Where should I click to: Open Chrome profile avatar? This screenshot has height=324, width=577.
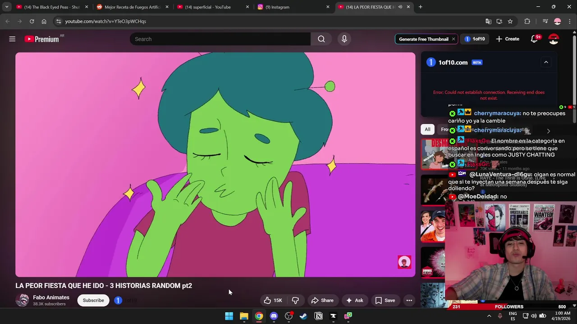(x=558, y=21)
